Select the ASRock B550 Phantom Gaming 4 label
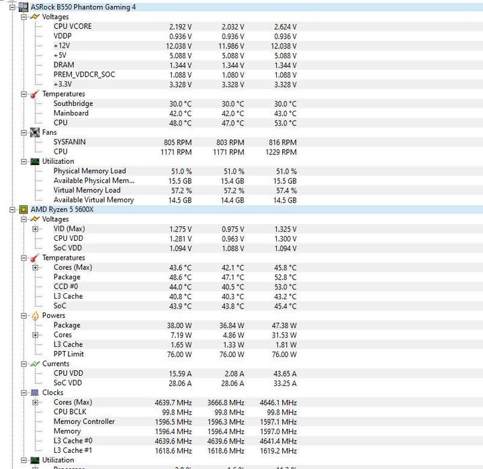 point(83,7)
